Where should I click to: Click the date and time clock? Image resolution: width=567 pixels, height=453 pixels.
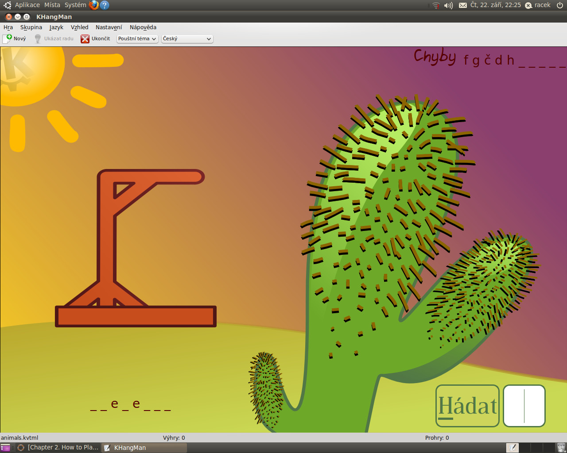(x=496, y=5)
